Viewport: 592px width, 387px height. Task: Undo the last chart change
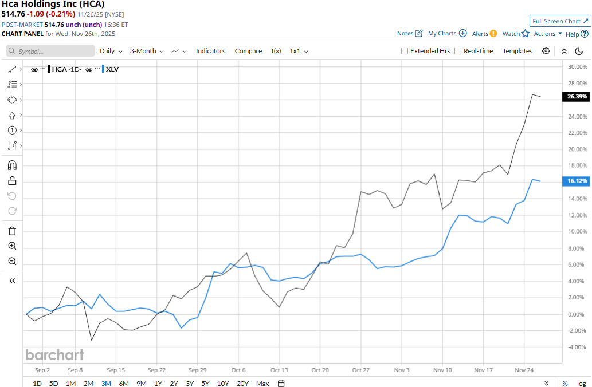point(12,196)
